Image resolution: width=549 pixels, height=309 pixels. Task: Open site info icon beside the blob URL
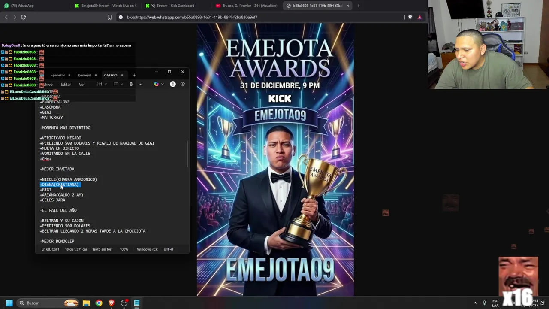pos(121,17)
